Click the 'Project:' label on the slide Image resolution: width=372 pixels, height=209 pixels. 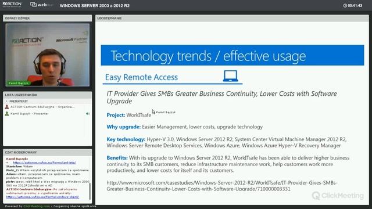click(116, 115)
